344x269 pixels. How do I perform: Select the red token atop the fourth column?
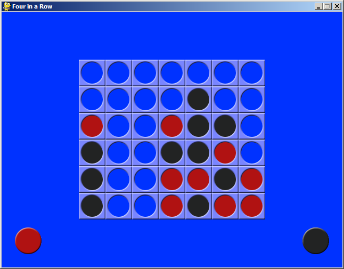172,126
